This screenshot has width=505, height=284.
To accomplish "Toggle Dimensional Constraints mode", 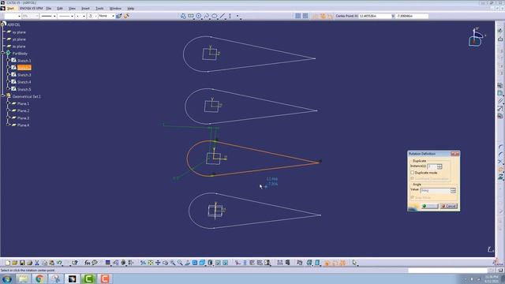I will 330,16.
